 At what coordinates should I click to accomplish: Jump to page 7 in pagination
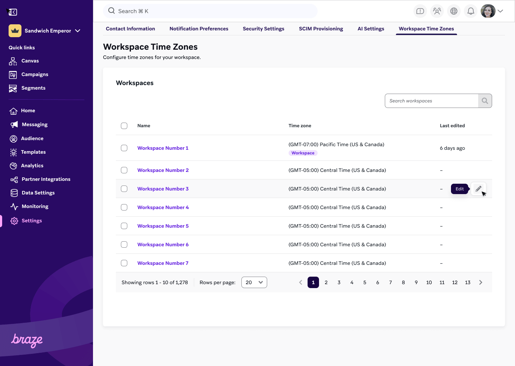[390, 282]
